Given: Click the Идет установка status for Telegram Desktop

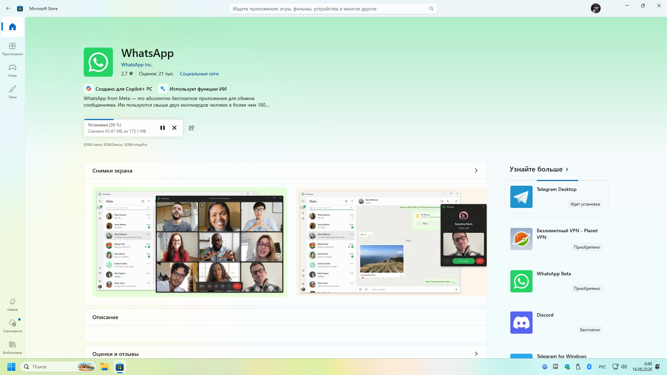Looking at the screenshot, I should click(585, 204).
